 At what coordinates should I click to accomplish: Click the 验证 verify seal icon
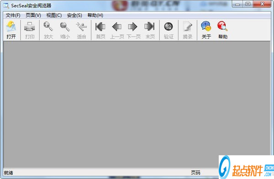coord(169,26)
